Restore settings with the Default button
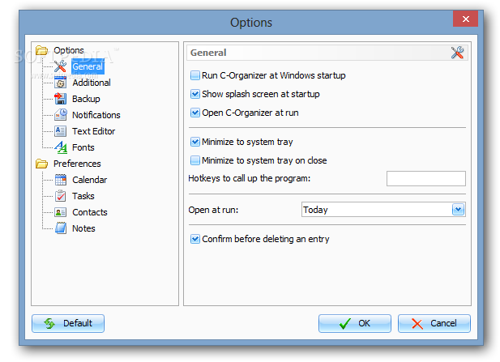 click(68, 323)
